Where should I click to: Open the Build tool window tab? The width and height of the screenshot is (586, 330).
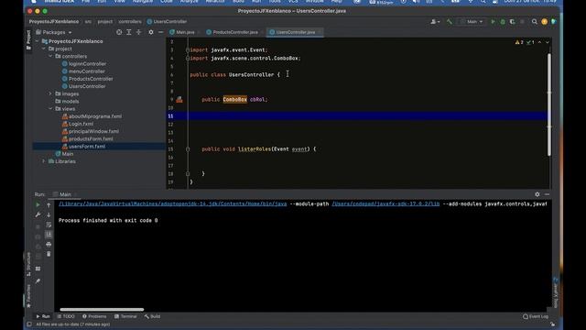pyautogui.click(x=152, y=316)
